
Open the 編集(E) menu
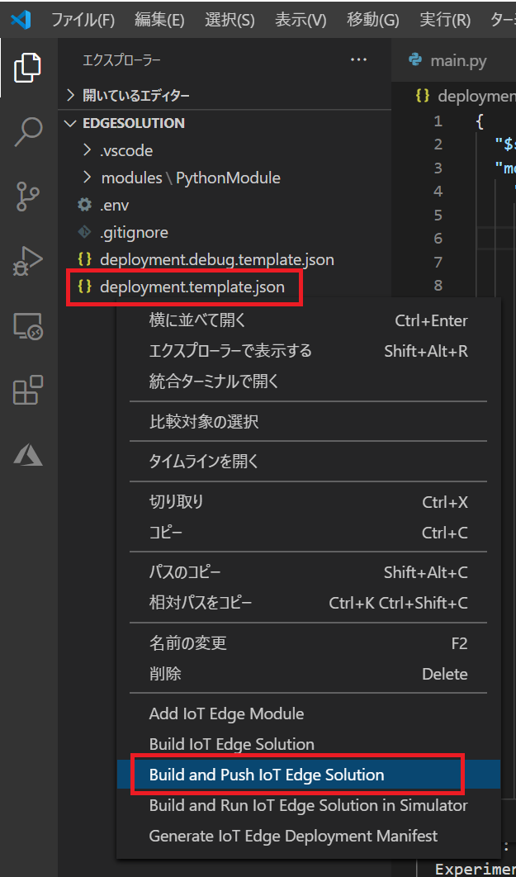[159, 20]
